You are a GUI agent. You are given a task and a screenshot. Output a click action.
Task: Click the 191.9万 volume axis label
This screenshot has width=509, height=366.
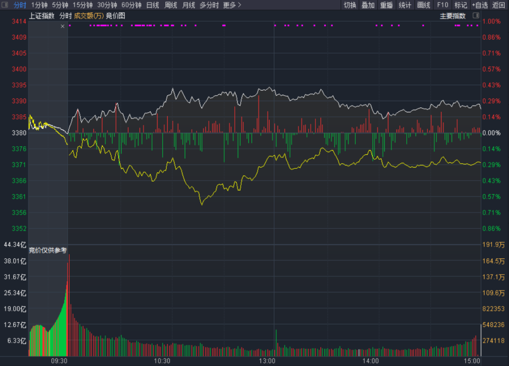click(x=493, y=244)
